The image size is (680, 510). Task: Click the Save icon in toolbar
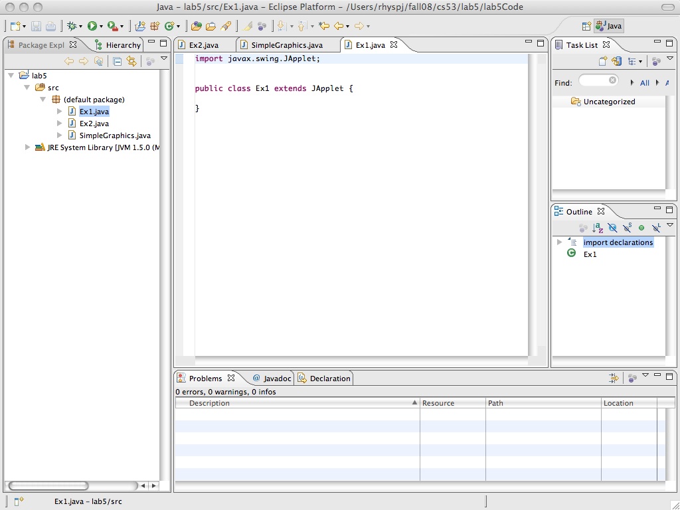click(36, 26)
